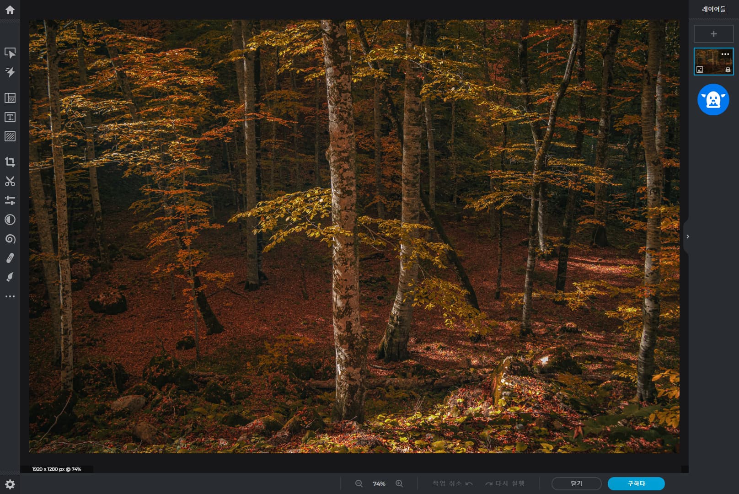This screenshot has width=739, height=494.
Task: Click the image-type icon on layer thumbnail
Action: coord(700,70)
